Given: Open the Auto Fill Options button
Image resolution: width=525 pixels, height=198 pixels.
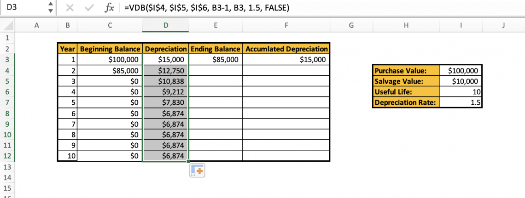Looking at the screenshot, I should (x=198, y=171).
